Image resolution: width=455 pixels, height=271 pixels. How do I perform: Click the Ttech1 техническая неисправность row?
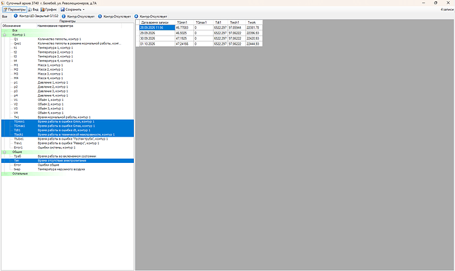67,135
